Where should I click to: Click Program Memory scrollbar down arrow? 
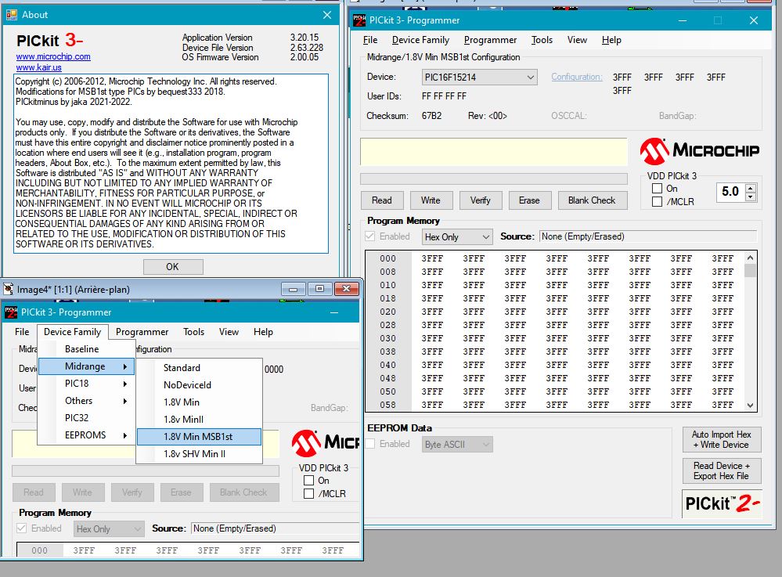coord(750,406)
